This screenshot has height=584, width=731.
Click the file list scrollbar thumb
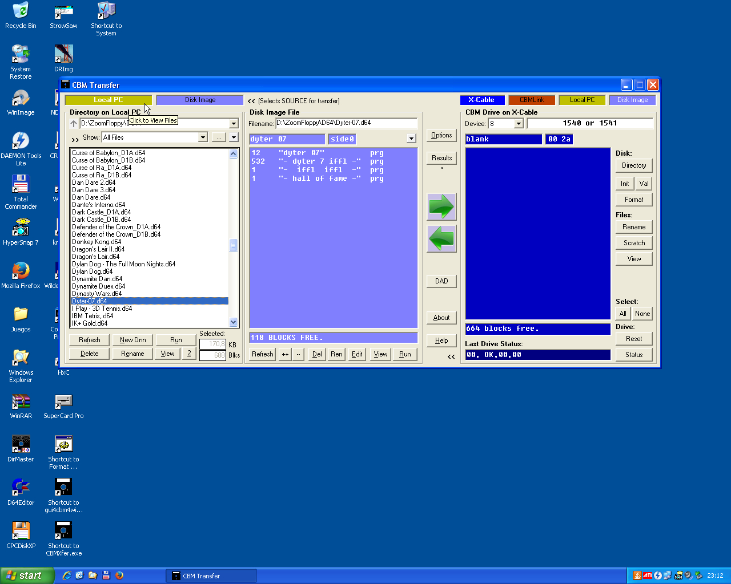(x=233, y=245)
